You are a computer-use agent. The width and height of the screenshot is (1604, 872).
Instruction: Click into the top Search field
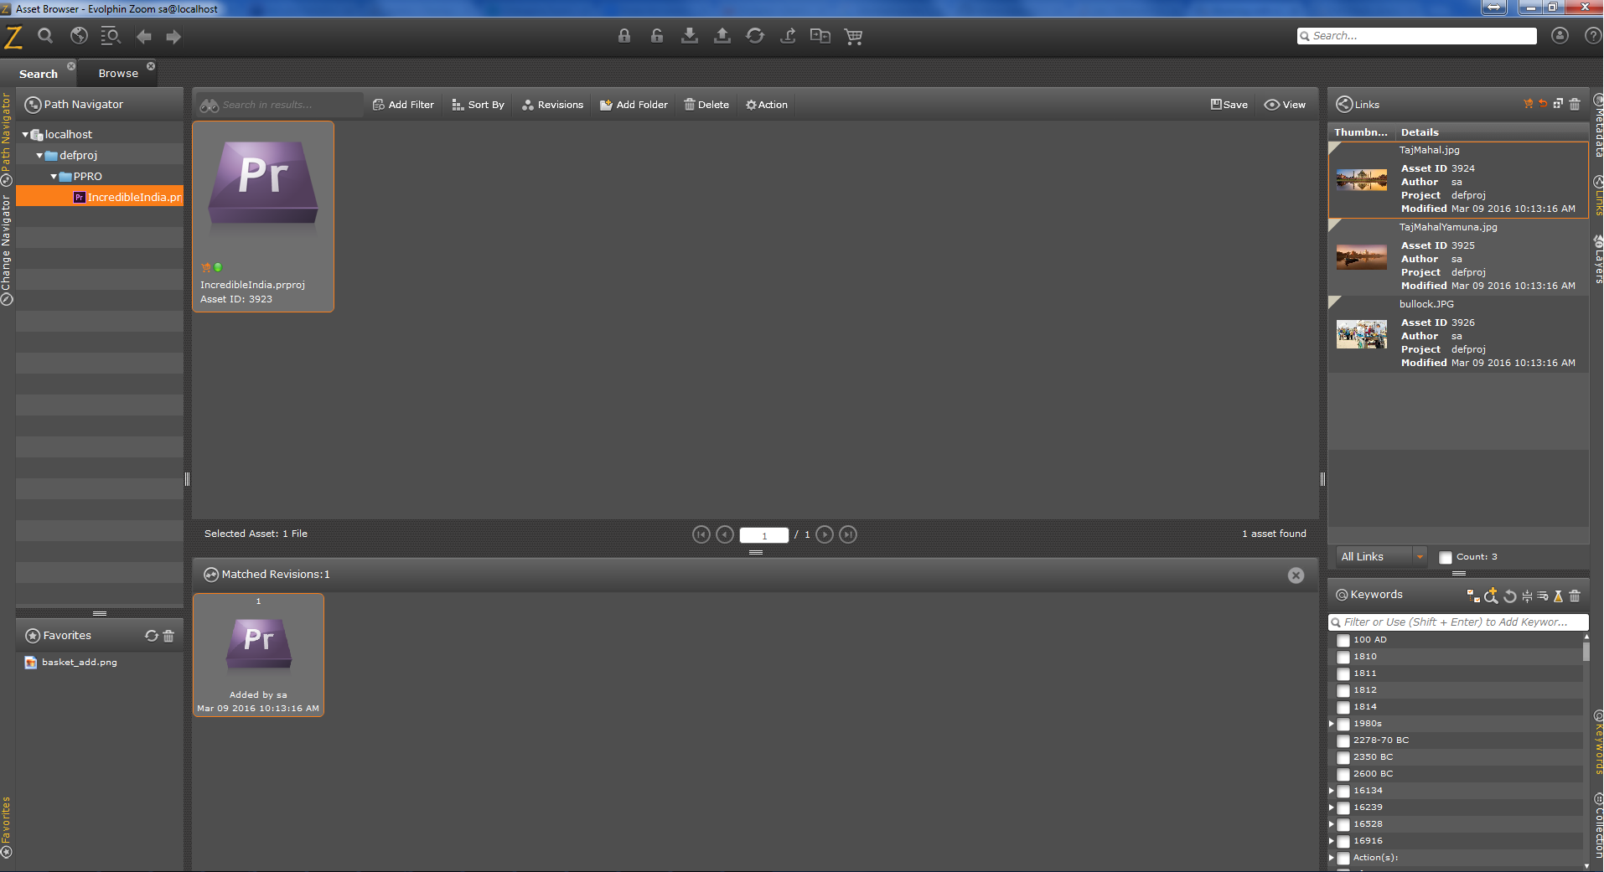click(x=1417, y=35)
